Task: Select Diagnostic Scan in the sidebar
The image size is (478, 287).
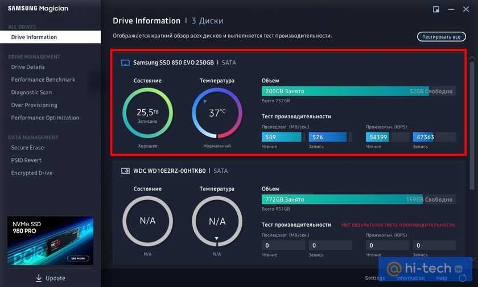Action: [x=31, y=93]
